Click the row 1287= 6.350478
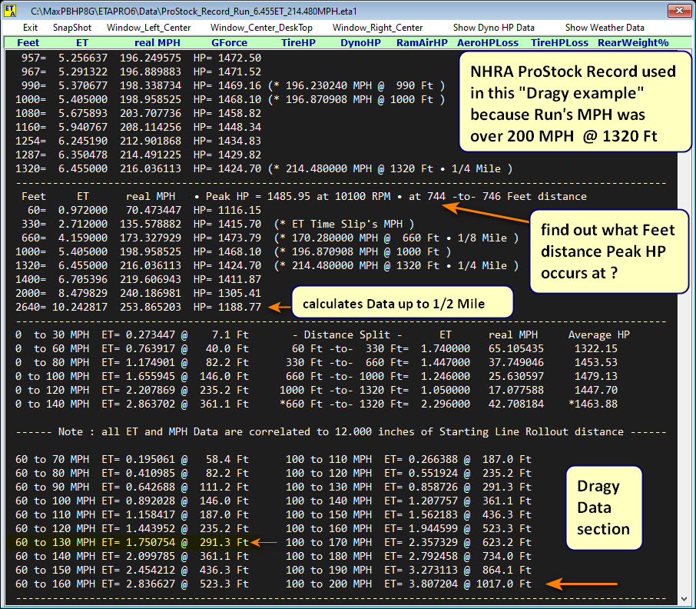 (138, 155)
